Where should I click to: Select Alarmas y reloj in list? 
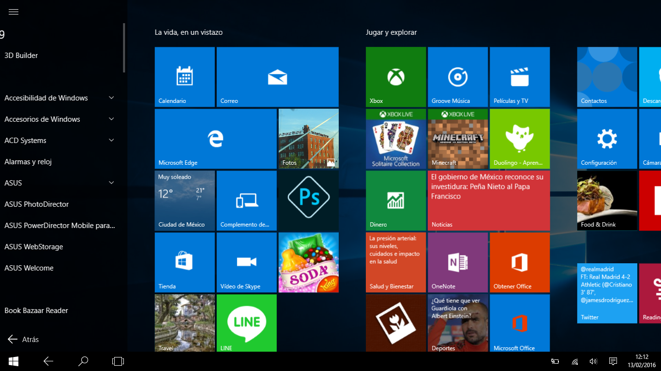pos(28,162)
